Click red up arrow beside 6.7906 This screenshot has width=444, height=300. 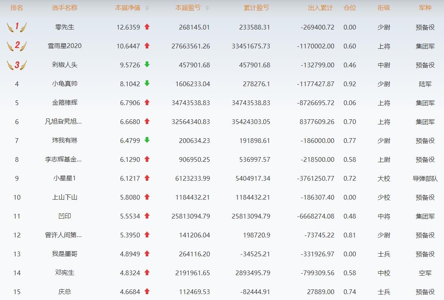tap(147, 102)
